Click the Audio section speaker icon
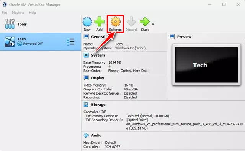This screenshot has width=245, height=151. pyautogui.click(x=86, y=135)
